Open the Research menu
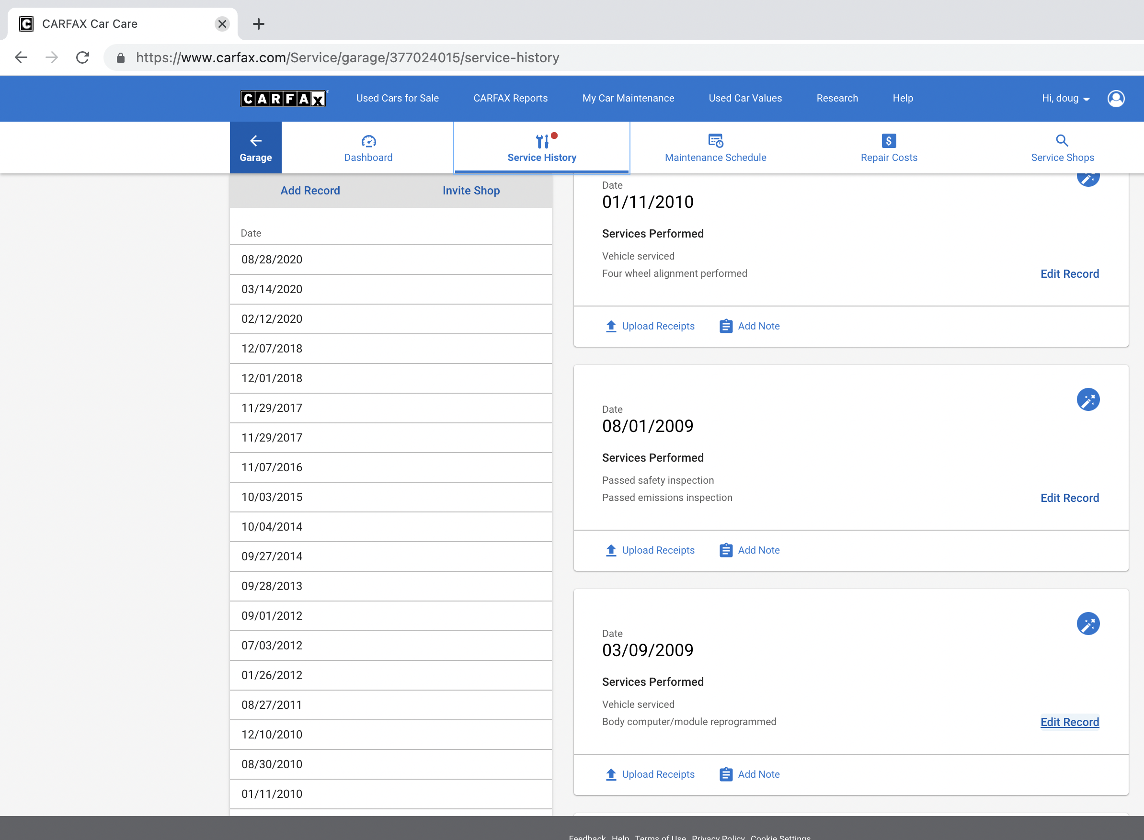 click(837, 98)
